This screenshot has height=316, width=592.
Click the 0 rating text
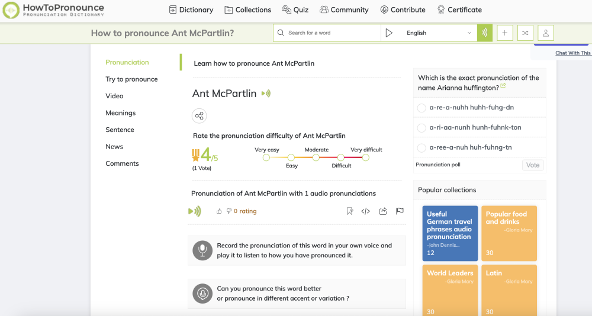(245, 211)
